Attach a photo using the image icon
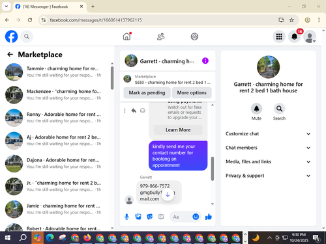The height and width of the screenshot is (244, 326). click(x=138, y=217)
